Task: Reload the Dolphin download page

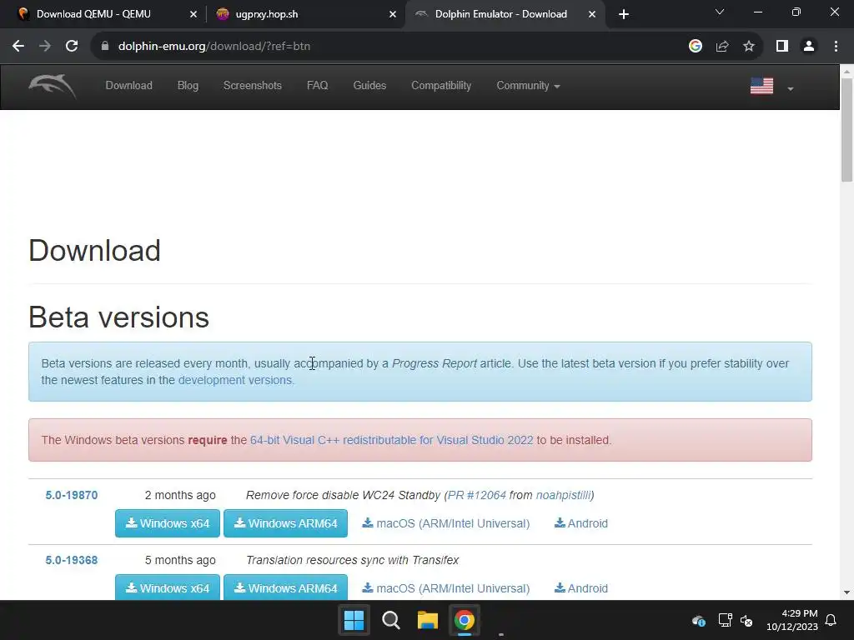Action: [x=72, y=47]
